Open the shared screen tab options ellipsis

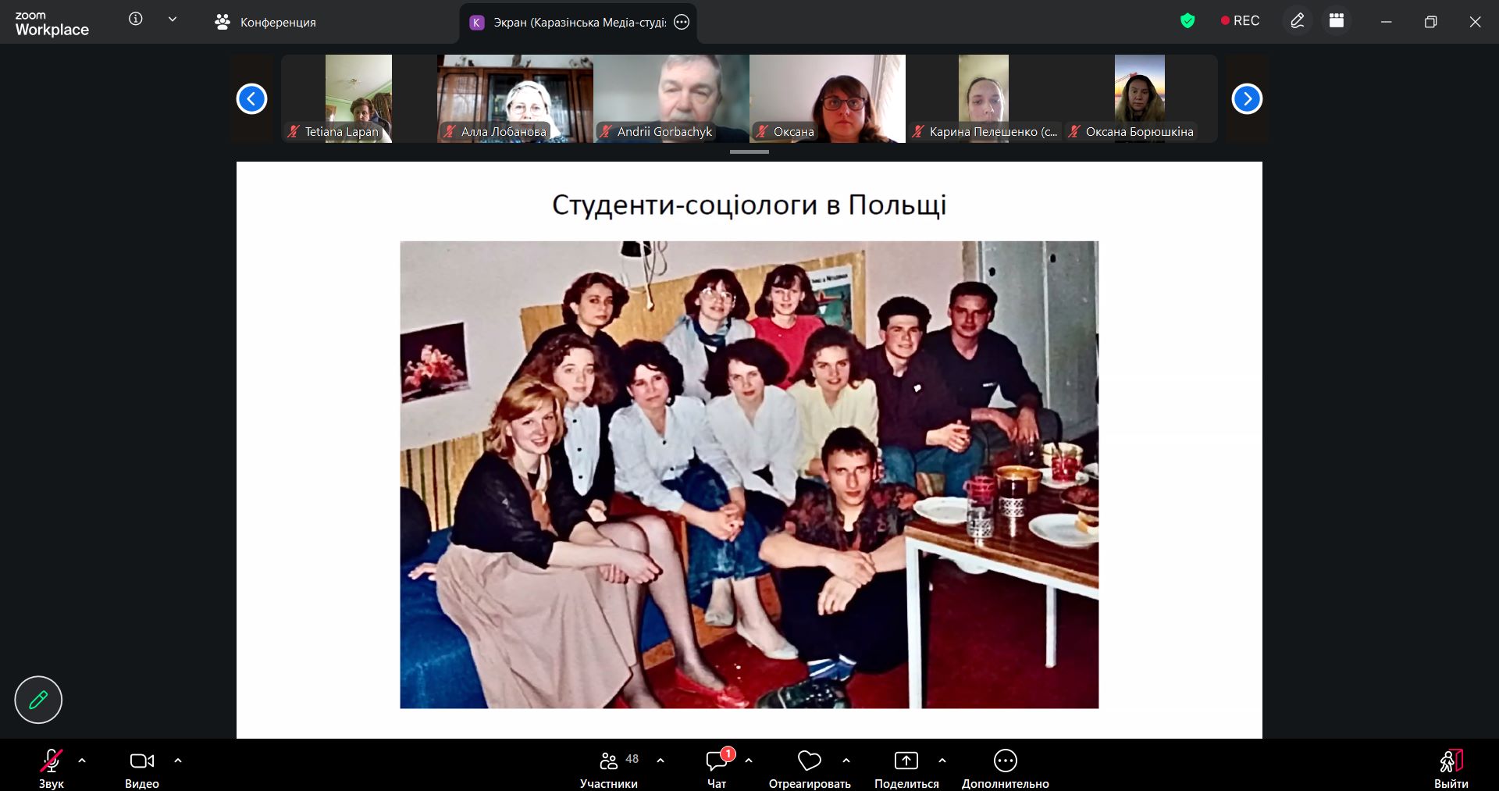tap(682, 23)
